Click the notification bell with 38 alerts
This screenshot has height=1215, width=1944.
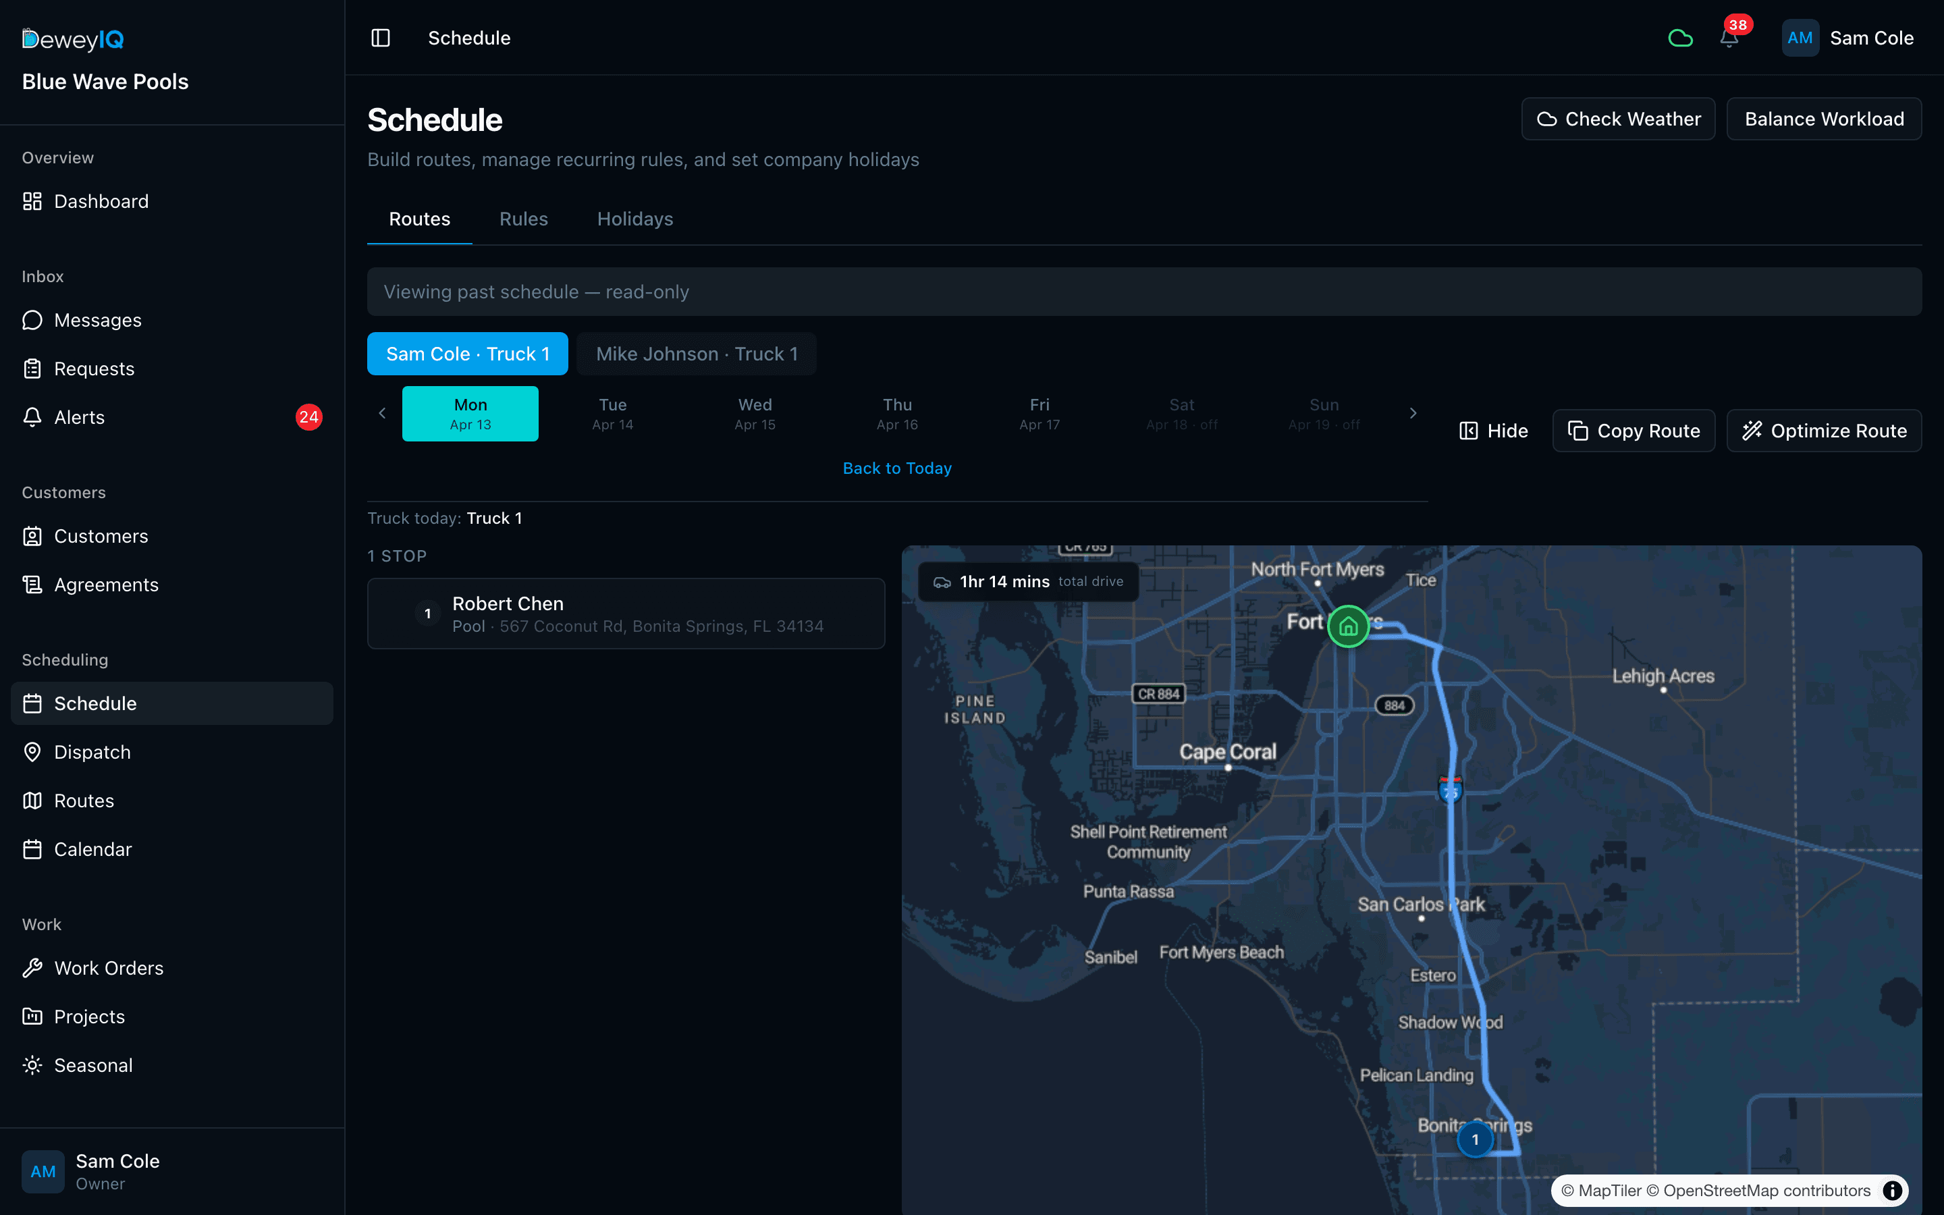pyautogui.click(x=1729, y=38)
